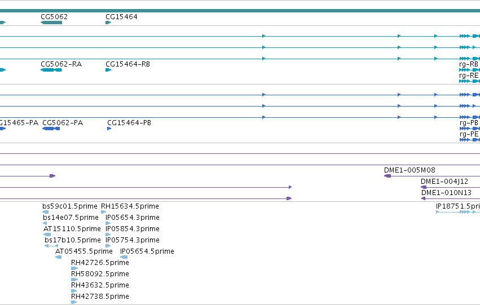Select the bs17b10.5prime EST label
The width and height of the screenshot is (480, 305).
pos(73,240)
